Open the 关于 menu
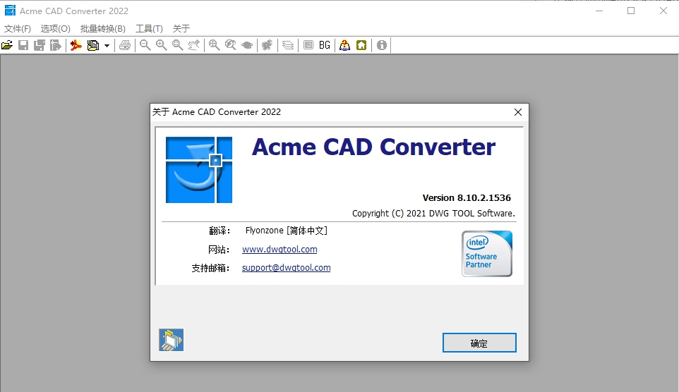 pyautogui.click(x=181, y=29)
